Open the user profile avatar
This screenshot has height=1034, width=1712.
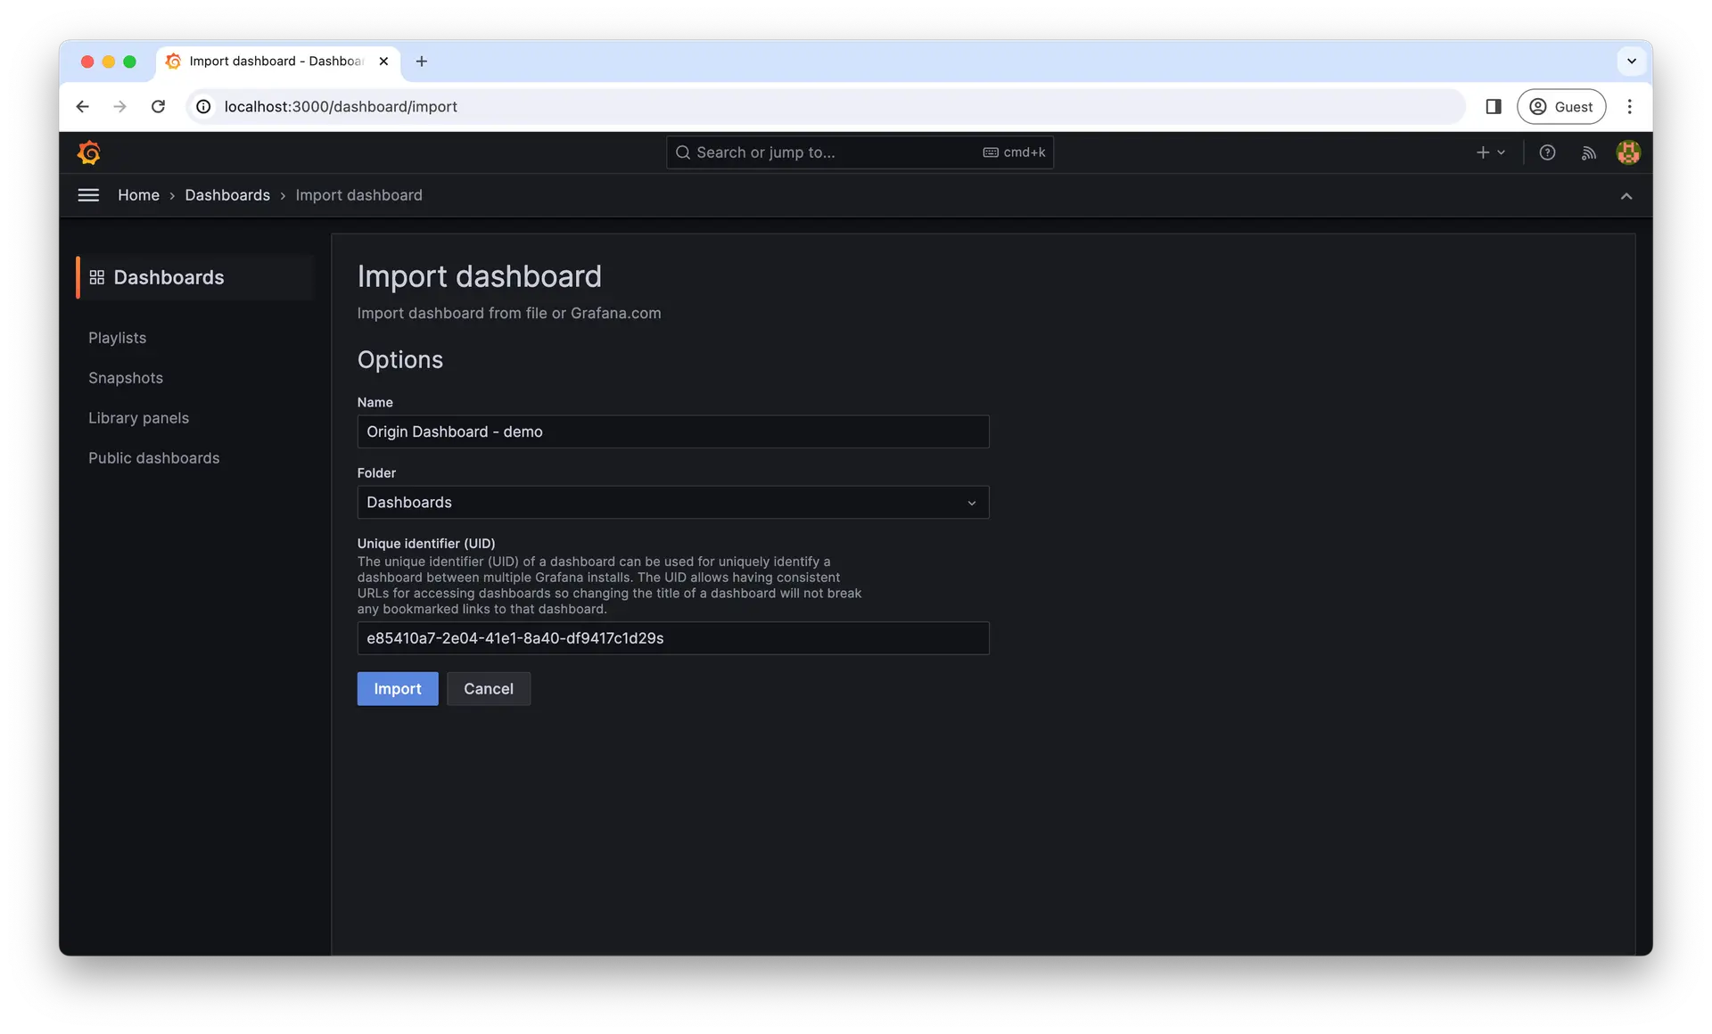tap(1628, 152)
